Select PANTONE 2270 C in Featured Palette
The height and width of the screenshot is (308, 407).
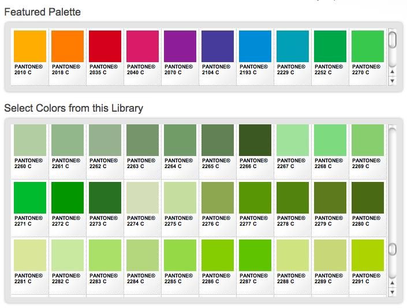coord(368,46)
